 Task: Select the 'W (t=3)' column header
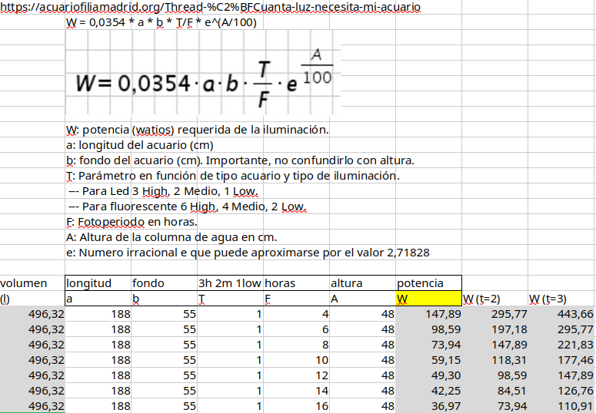tap(561, 299)
